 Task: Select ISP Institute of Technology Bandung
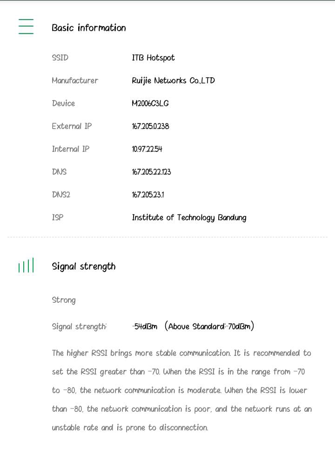(x=189, y=218)
